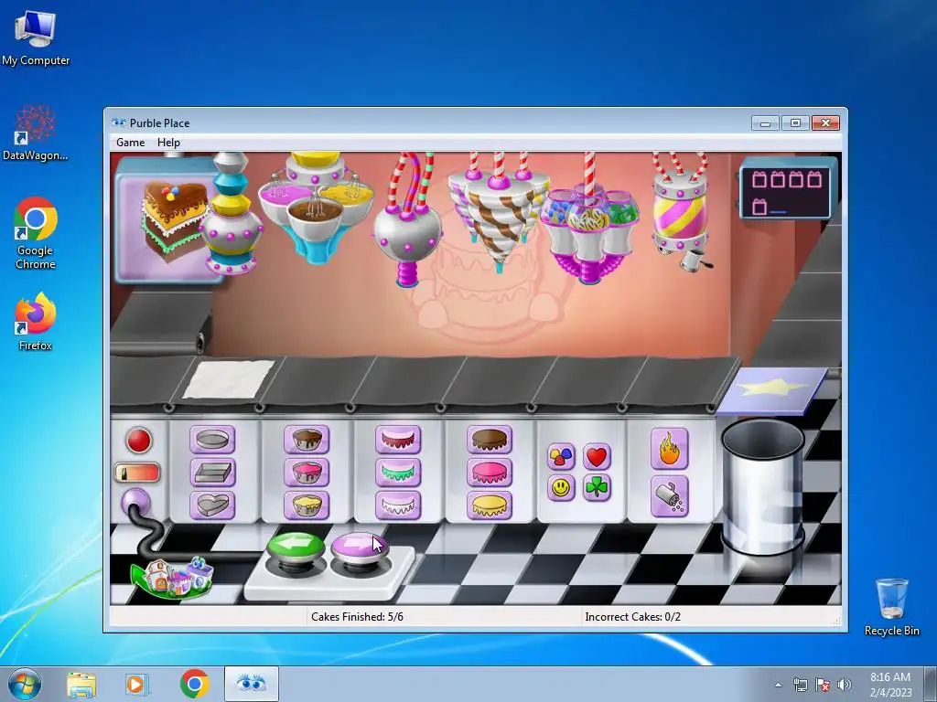Add candy drops decoration
This screenshot has height=702, width=937.
561,457
